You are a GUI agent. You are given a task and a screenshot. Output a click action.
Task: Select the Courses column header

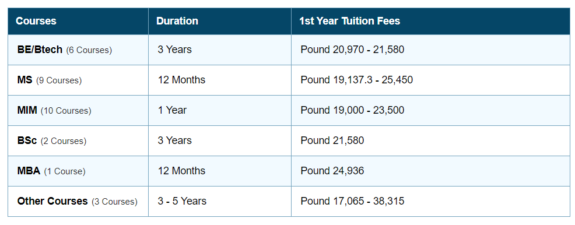(x=36, y=21)
